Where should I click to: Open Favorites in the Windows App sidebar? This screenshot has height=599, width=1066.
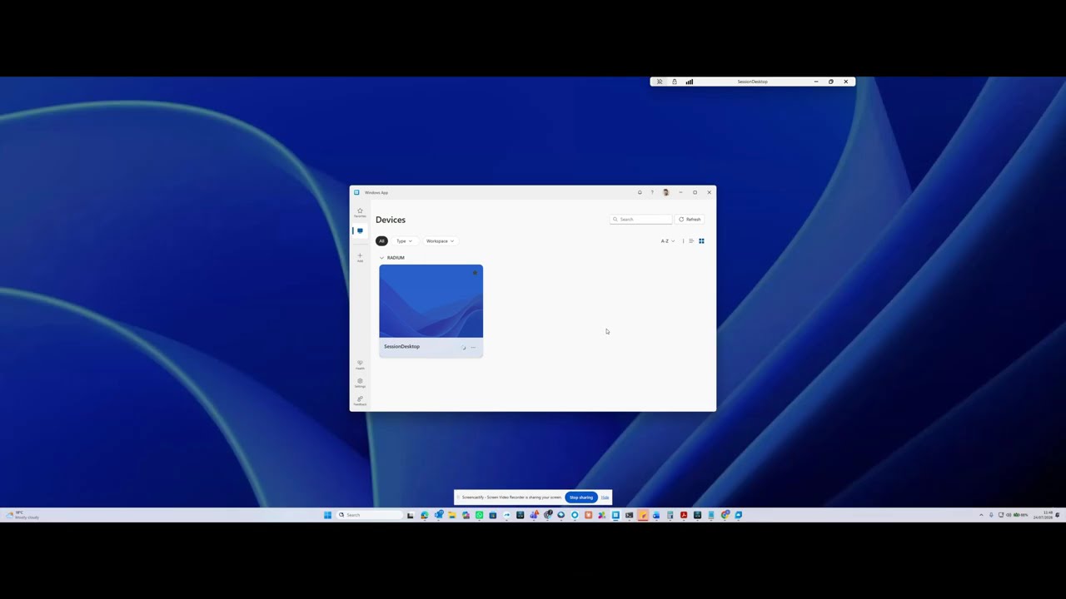coord(360,212)
